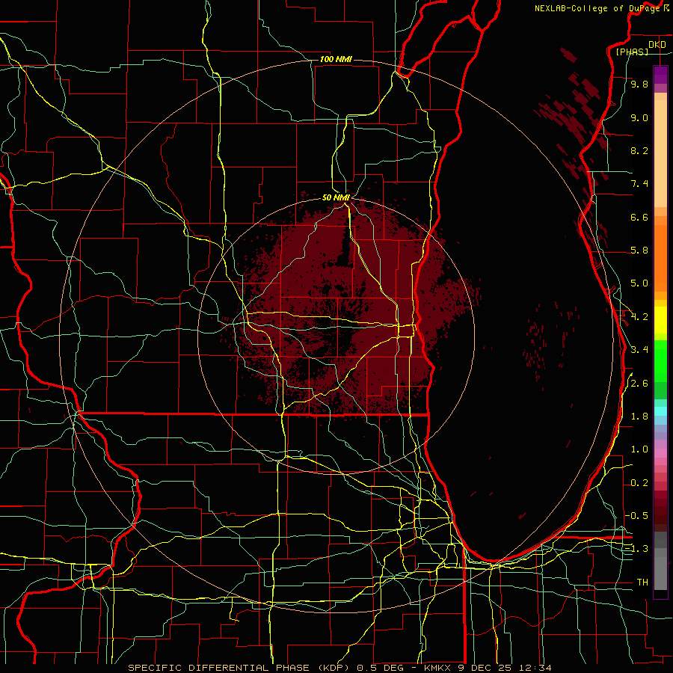The width and height of the screenshot is (673, 673).
Task: Click the [PHAS] units label
Action: tap(632, 52)
